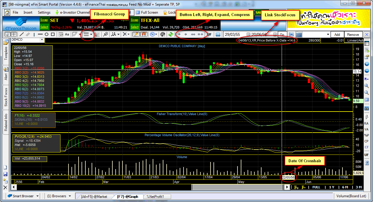The height and width of the screenshot is (202, 373).
Task: Click the Full Screen button
Action: 147,12
